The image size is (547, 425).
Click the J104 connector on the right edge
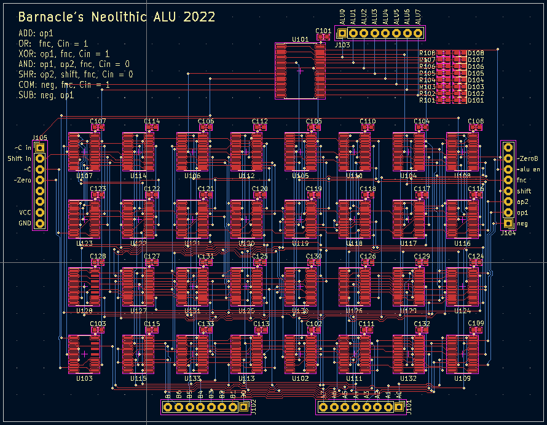pyautogui.click(x=508, y=185)
